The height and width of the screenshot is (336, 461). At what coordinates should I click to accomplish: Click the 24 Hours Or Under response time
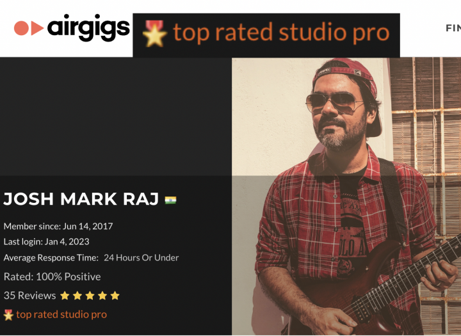point(141,258)
